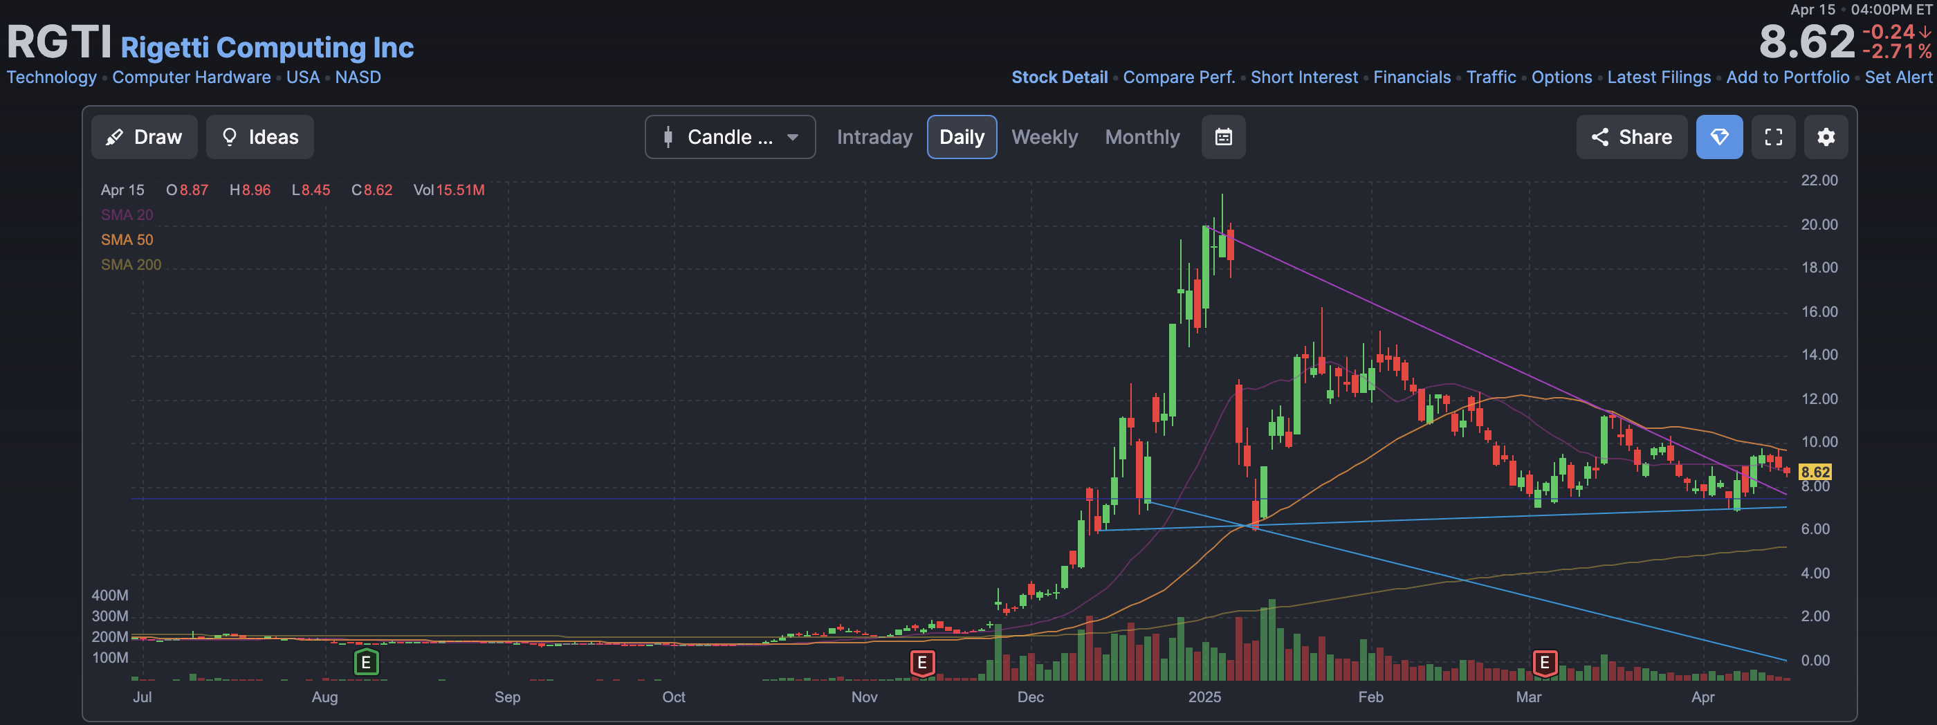Switch to the Intraday timeframe
This screenshot has height=725, width=1937.
(874, 137)
